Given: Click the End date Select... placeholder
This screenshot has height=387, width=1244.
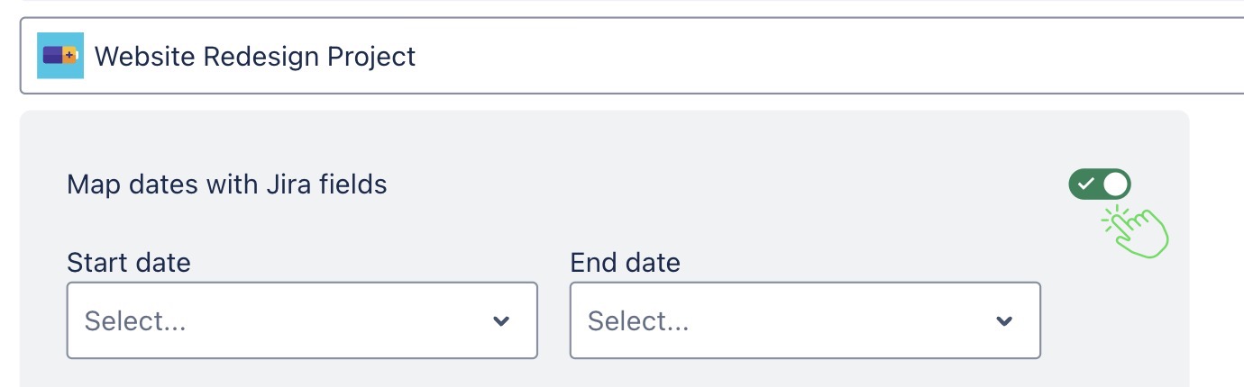Looking at the screenshot, I should [x=638, y=321].
